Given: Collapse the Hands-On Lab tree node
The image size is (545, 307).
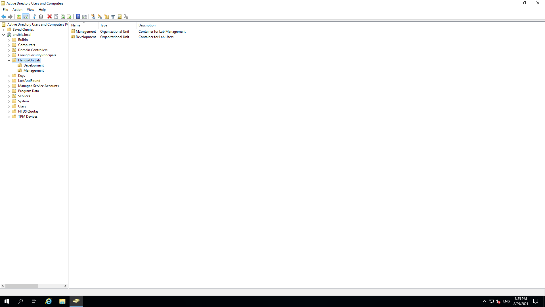Looking at the screenshot, I should (x=9, y=60).
